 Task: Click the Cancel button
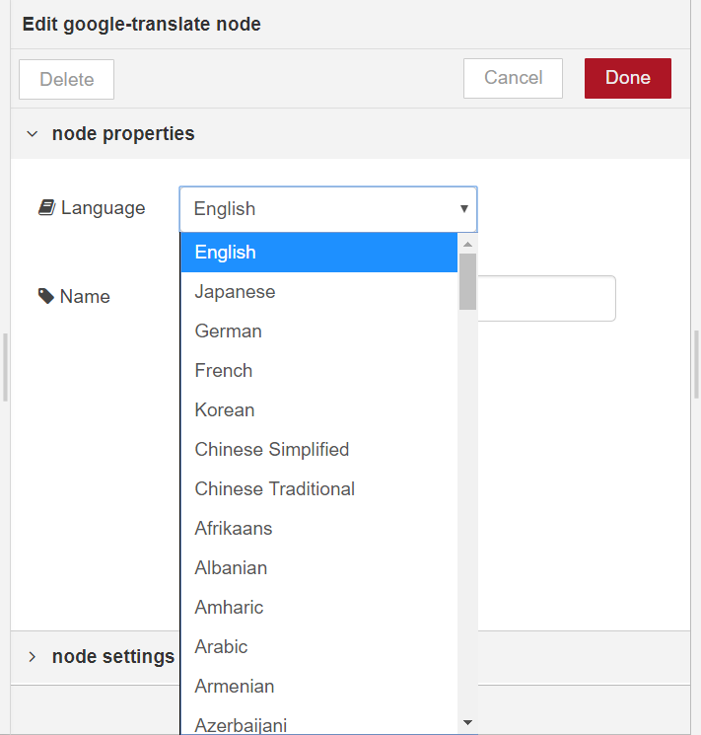pyautogui.click(x=513, y=78)
